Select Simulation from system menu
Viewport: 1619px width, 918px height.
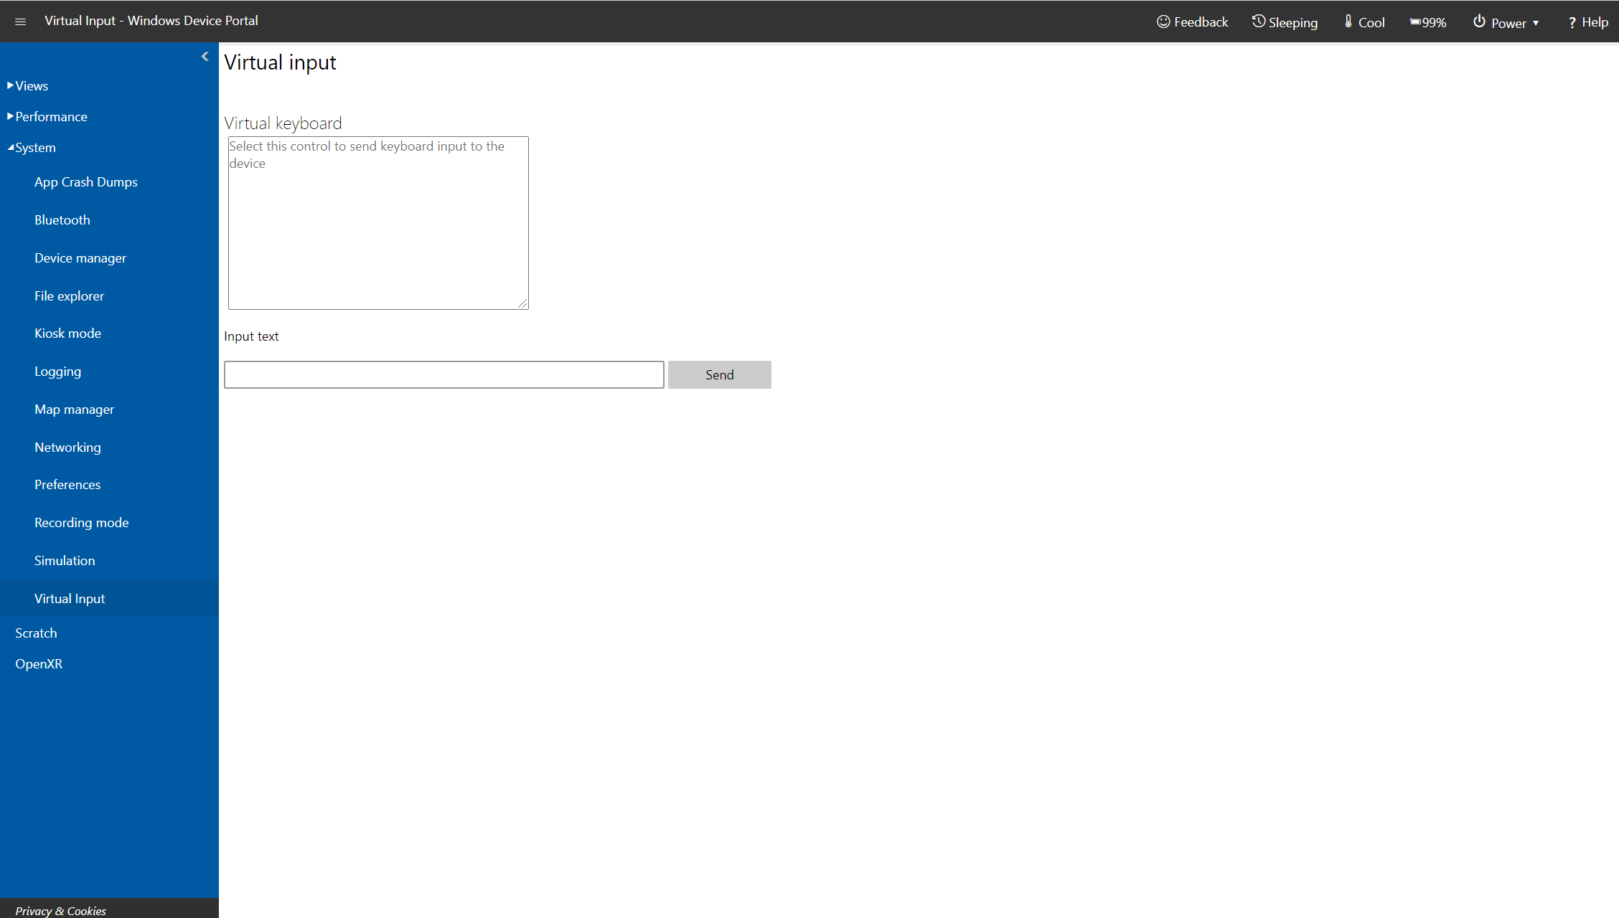coord(65,559)
